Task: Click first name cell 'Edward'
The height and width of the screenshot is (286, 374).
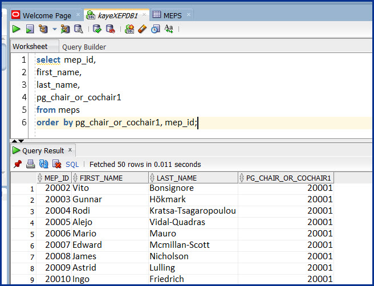Action: (x=110, y=245)
